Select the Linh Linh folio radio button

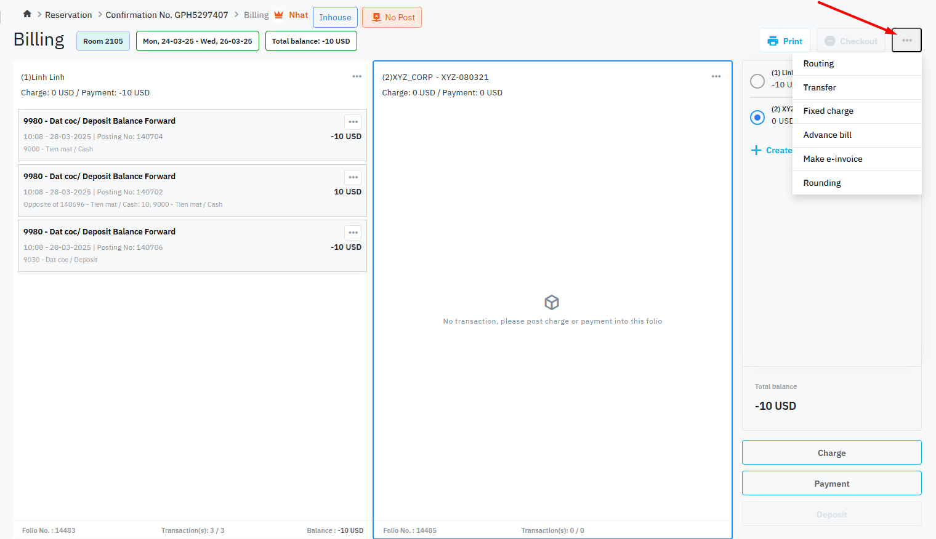tap(757, 81)
